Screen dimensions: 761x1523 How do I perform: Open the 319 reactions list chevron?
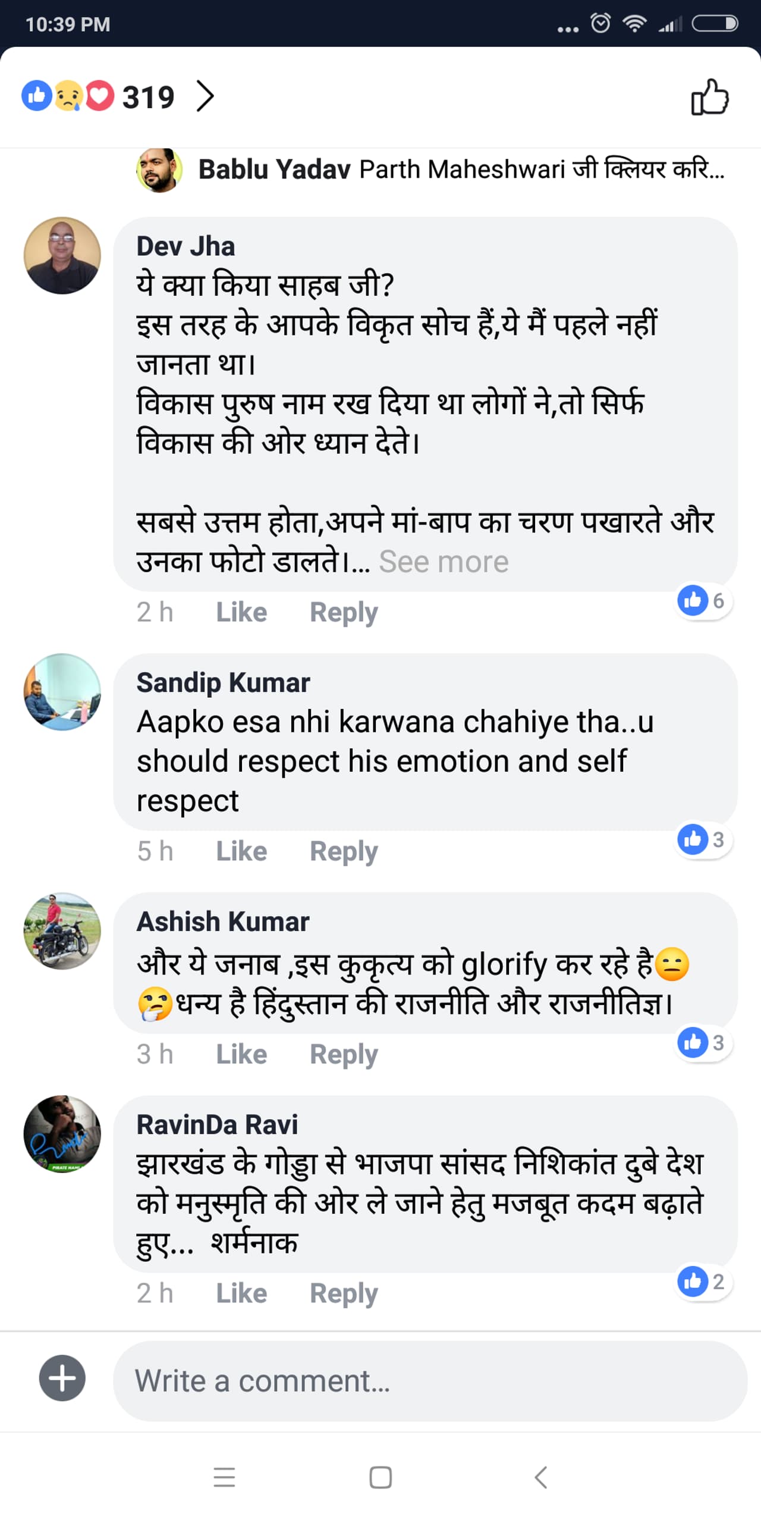[205, 97]
